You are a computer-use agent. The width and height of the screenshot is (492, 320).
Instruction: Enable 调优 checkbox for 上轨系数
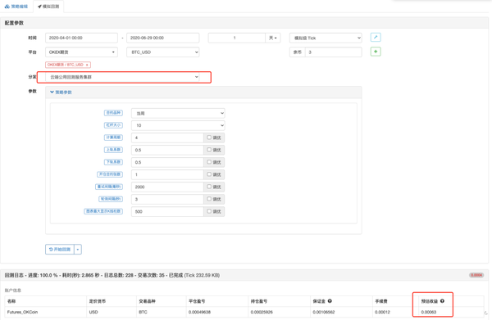[x=209, y=150]
